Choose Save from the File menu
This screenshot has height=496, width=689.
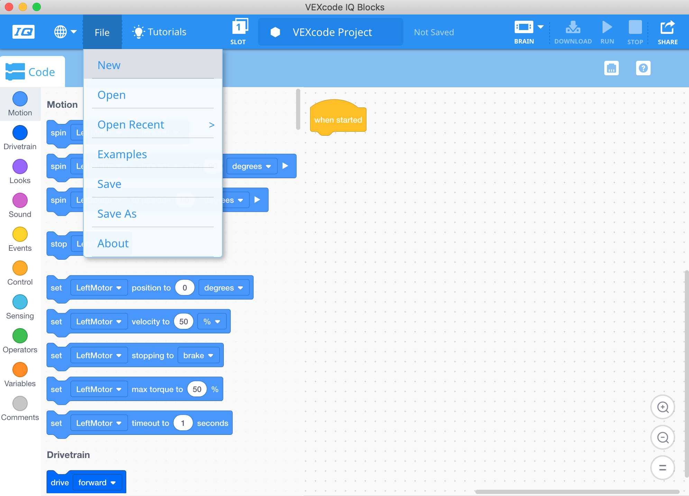[153, 184]
